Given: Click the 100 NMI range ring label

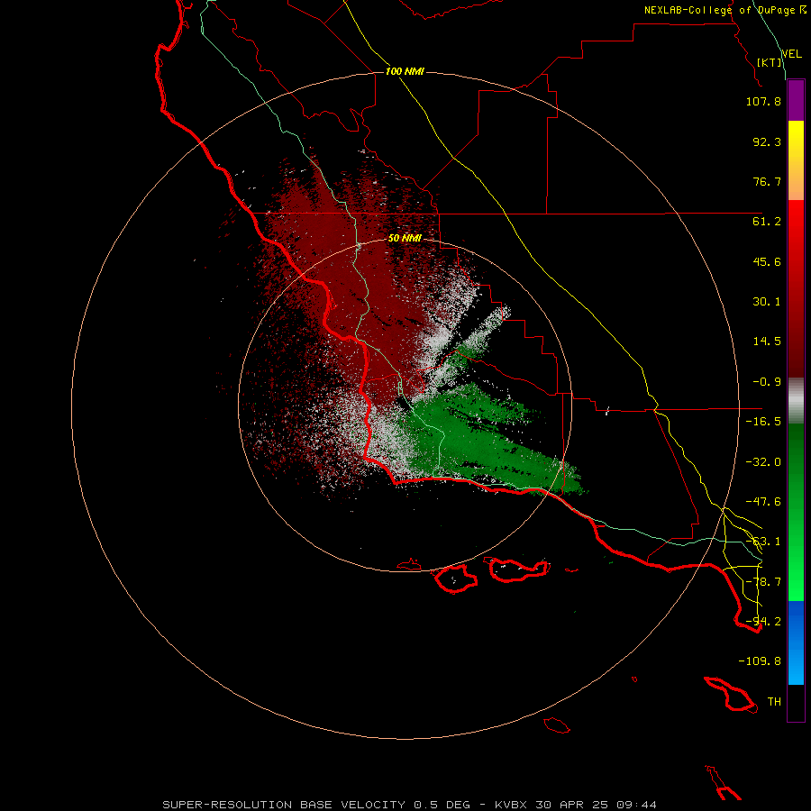Looking at the screenshot, I should point(405,71).
